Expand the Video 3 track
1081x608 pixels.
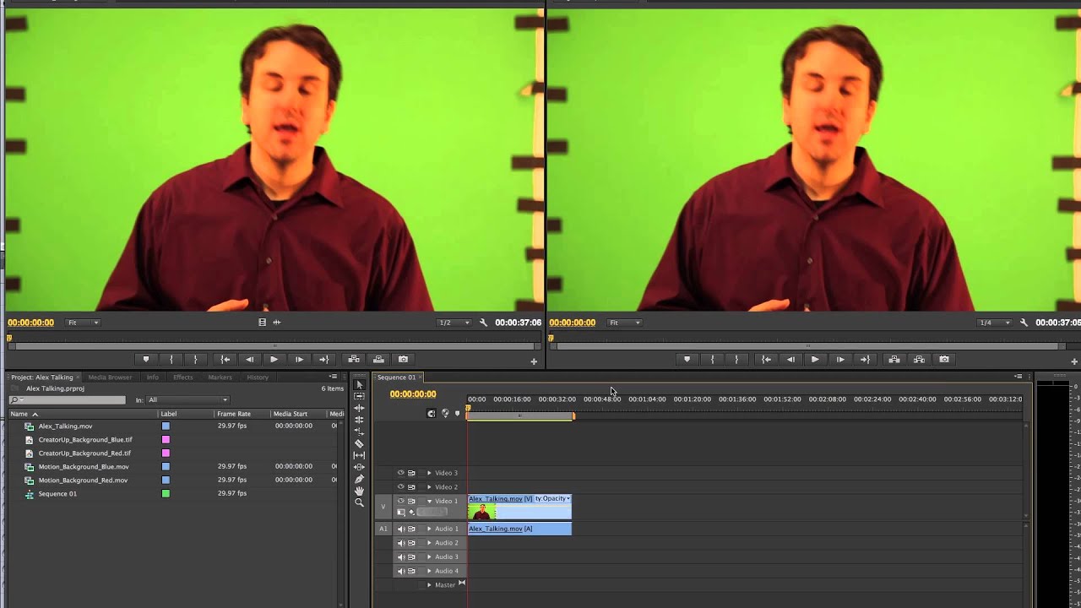click(x=429, y=473)
